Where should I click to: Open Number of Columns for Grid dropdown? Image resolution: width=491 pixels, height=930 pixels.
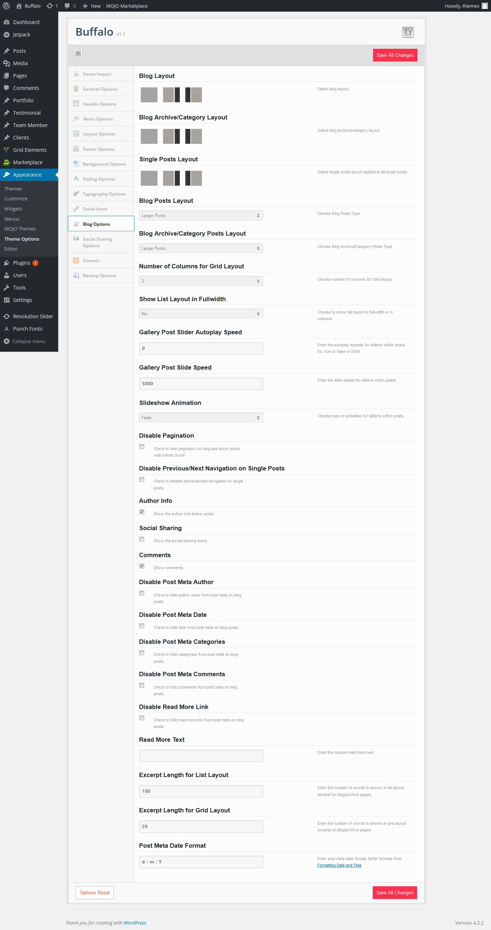201,281
